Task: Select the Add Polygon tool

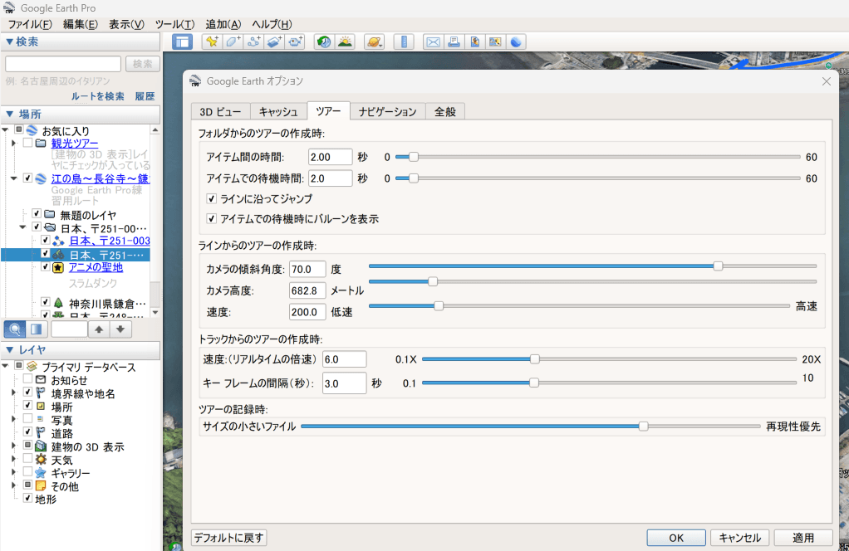Action: point(233,41)
